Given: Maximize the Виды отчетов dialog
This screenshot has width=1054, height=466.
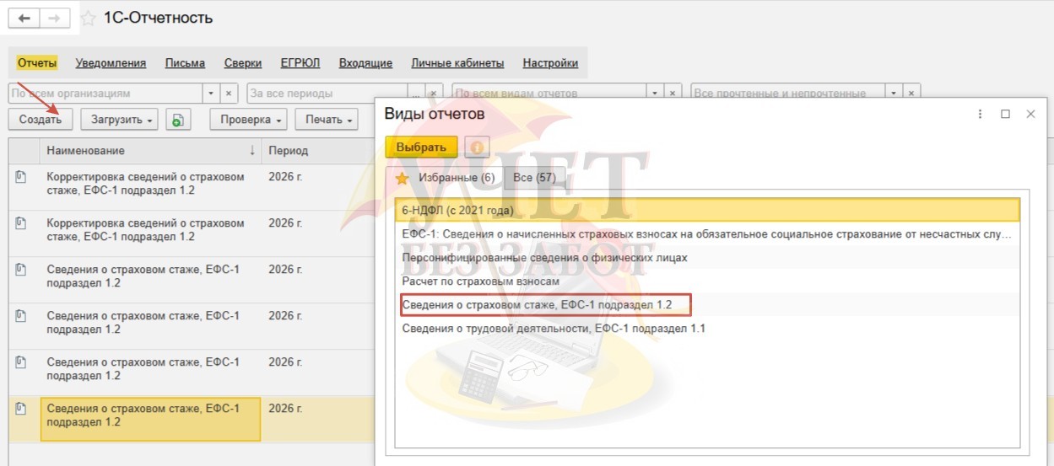Looking at the screenshot, I should [x=1005, y=114].
